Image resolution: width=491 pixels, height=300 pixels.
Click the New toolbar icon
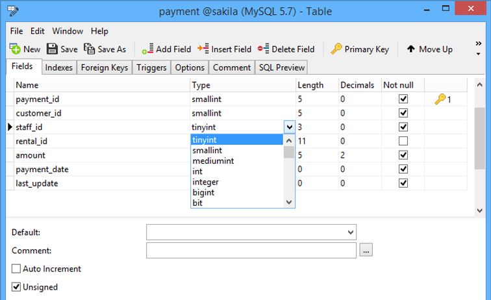15,49
